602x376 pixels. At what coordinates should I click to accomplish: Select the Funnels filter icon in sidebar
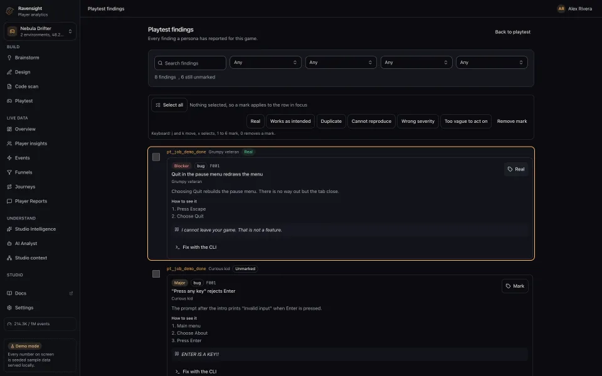[9, 172]
